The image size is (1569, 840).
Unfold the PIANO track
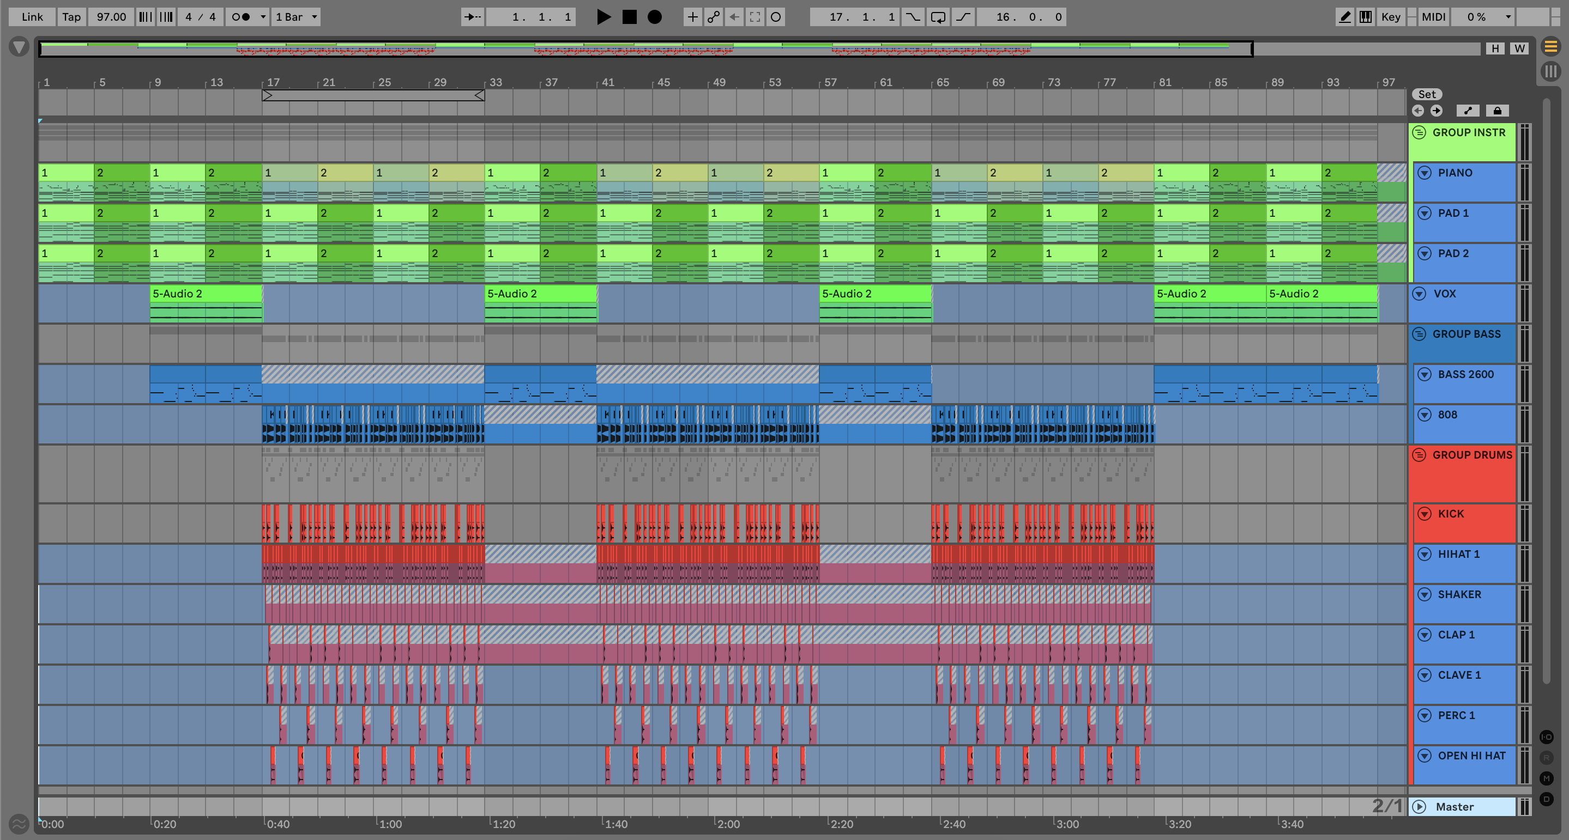coord(1424,173)
